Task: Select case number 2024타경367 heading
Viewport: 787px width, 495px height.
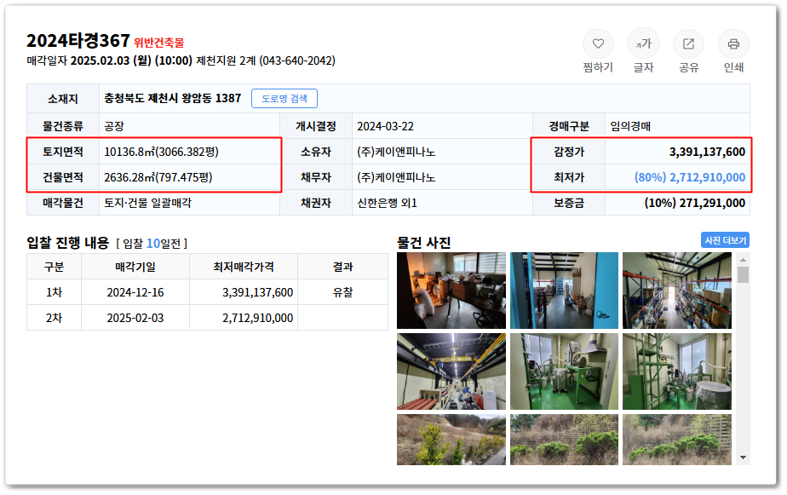Action: [x=78, y=41]
